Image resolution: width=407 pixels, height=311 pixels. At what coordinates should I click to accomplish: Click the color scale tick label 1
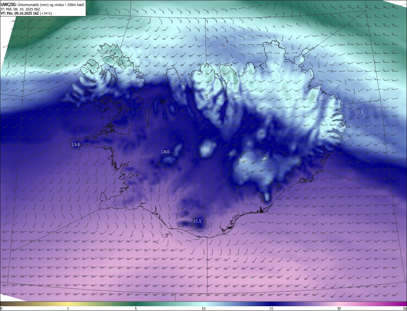click(68, 308)
